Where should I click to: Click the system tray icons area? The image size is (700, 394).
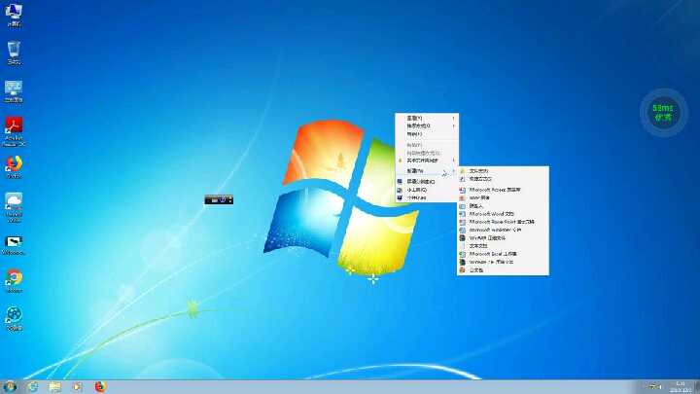tap(655, 387)
